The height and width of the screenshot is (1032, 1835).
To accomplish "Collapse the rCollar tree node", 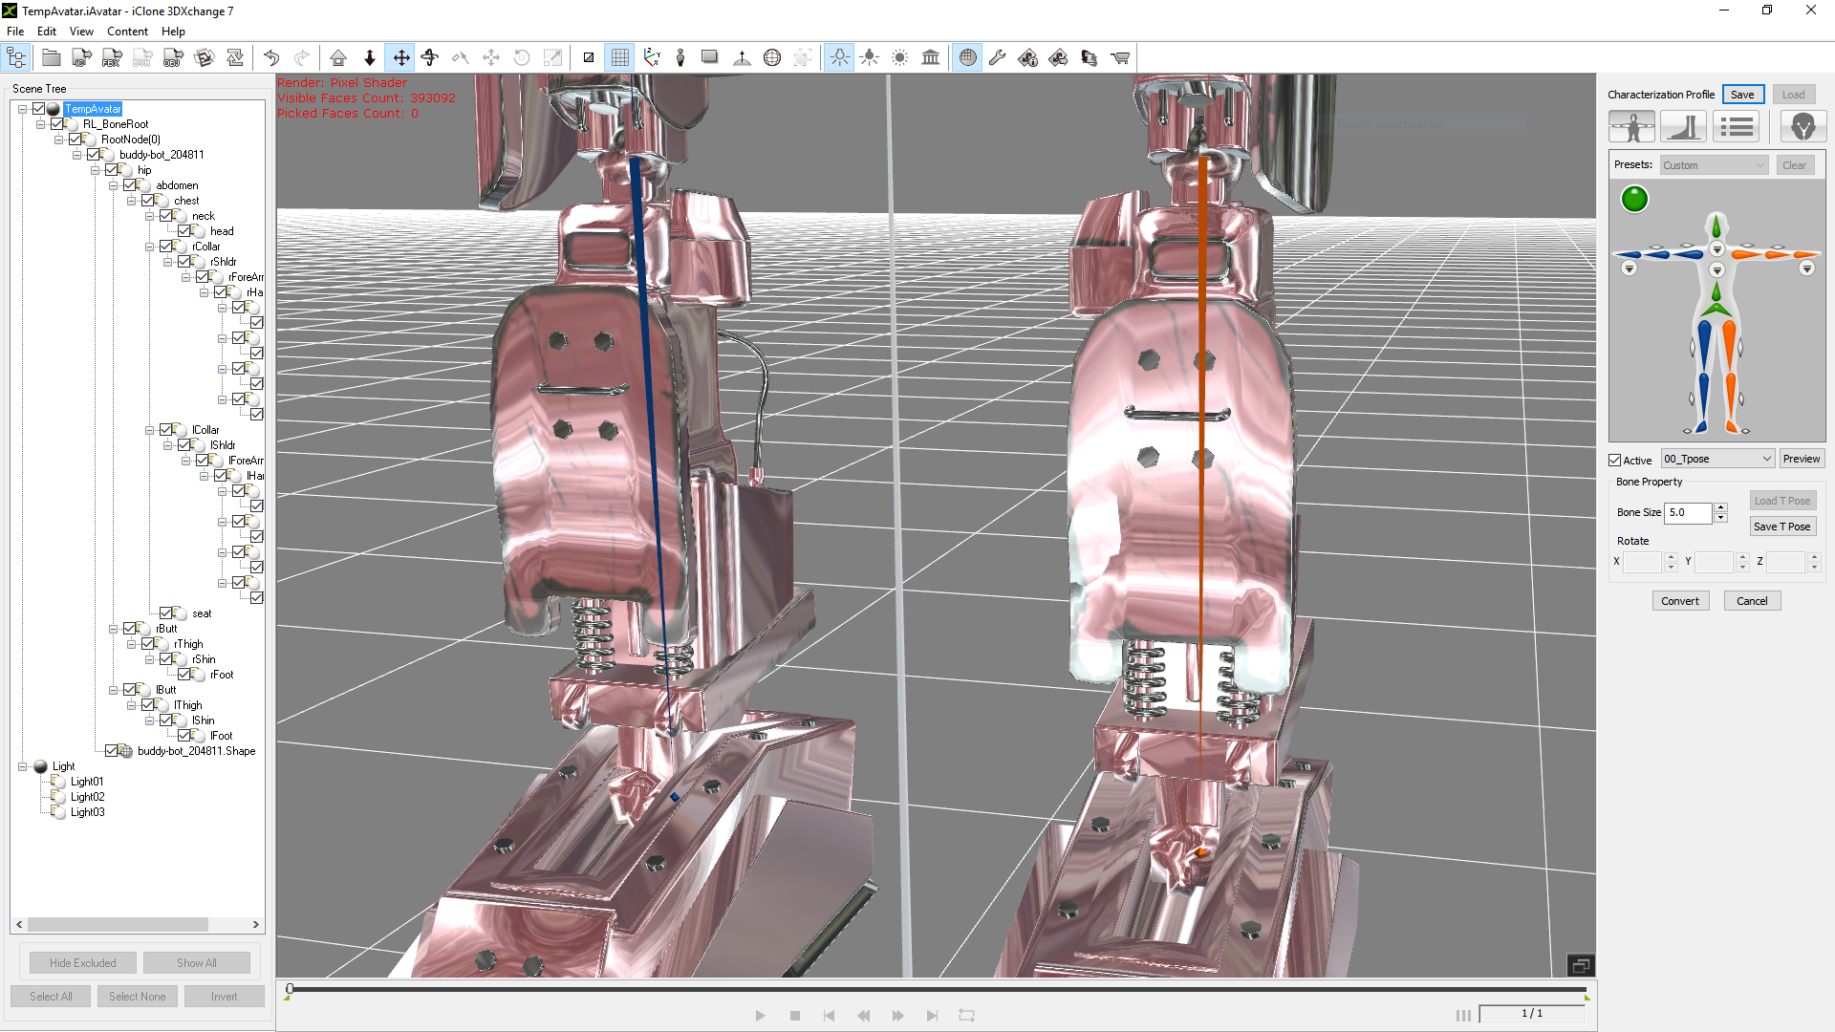I will point(150,247).
